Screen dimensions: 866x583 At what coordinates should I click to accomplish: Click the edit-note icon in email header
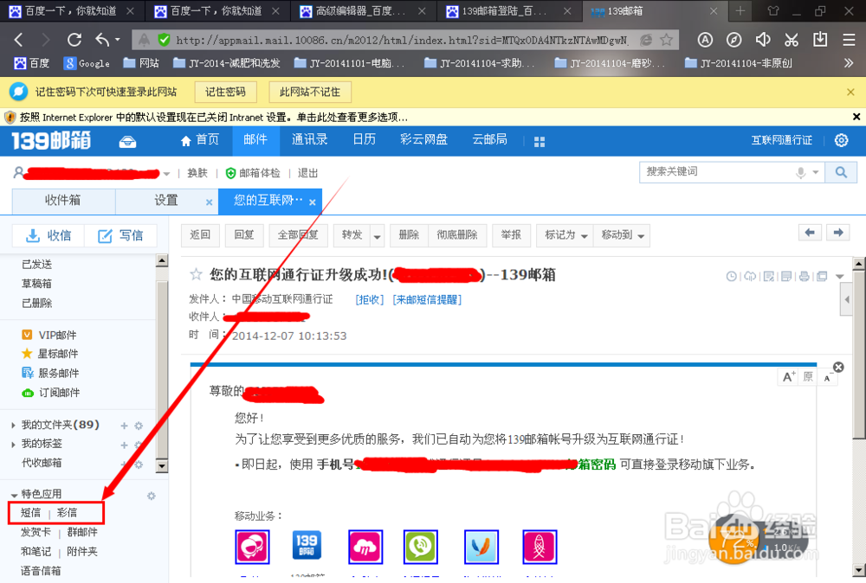pyautogui.click(x=768, y=276)
